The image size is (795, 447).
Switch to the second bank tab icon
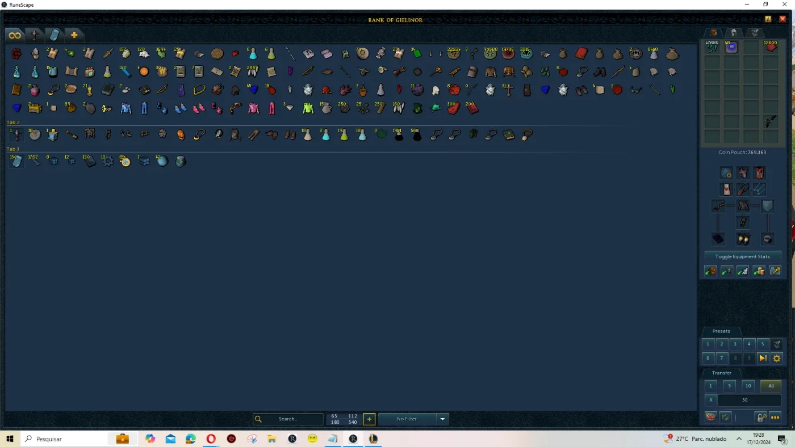[34, 35]
